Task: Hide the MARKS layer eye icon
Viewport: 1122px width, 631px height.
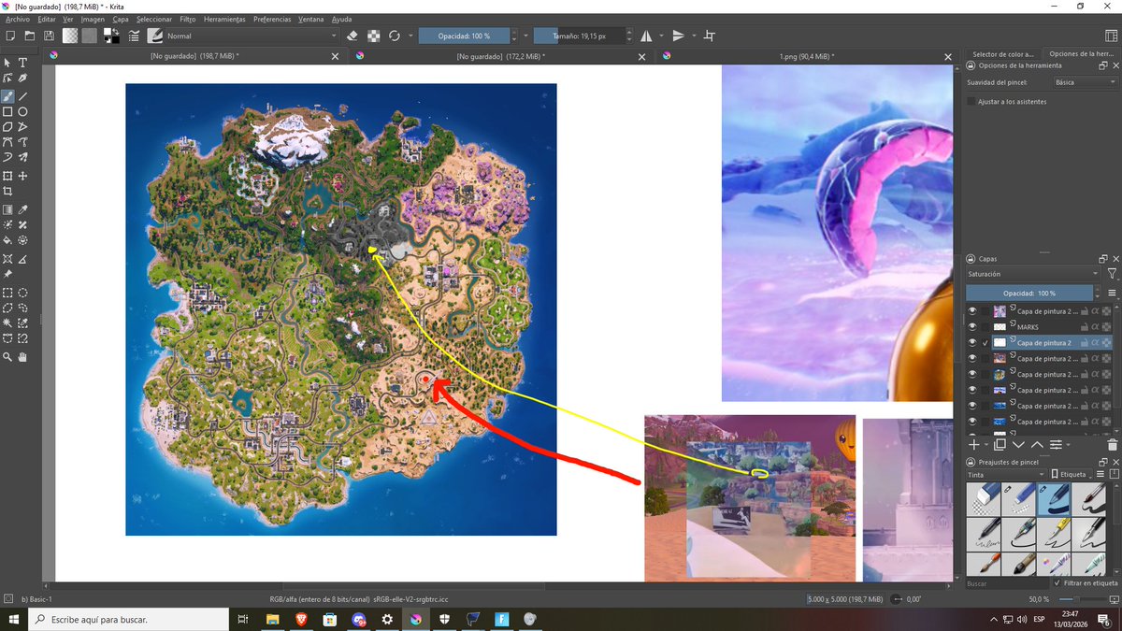Action: [972, 327]
